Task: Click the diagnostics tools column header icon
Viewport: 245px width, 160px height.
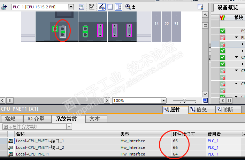Action: (x=222, y=18)
